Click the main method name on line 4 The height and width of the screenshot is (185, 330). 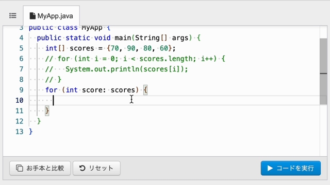point(123,38)
